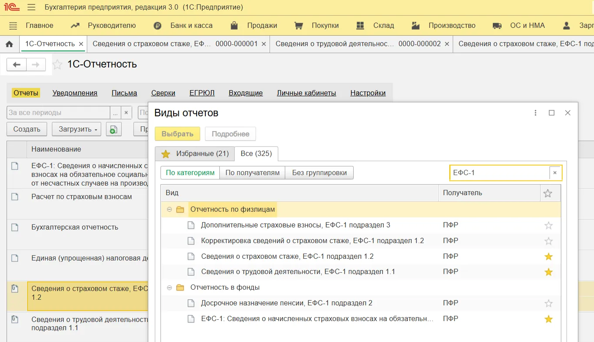This screenshot has height=342, width=594.
Task: Open dialog's three-dot more options menu
Action: [535, 113]
